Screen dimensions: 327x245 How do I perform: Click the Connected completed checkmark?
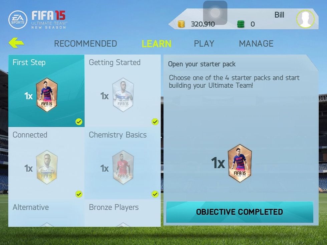[x=79, y=194]
